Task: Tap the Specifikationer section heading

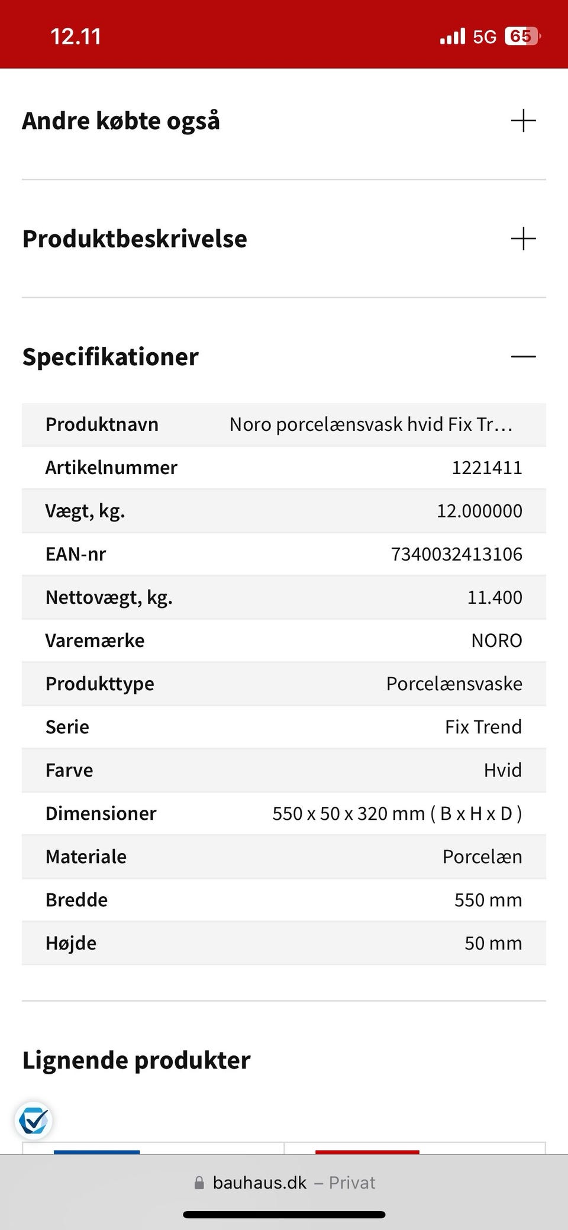Action: (111, 356)
